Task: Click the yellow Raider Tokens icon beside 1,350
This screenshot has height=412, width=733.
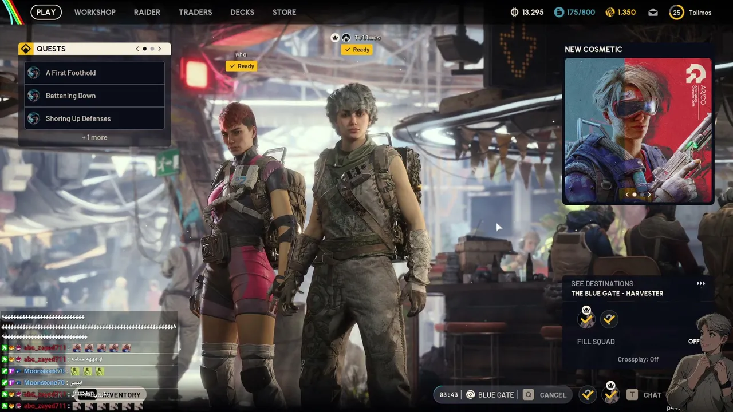Action: (610, 12)
